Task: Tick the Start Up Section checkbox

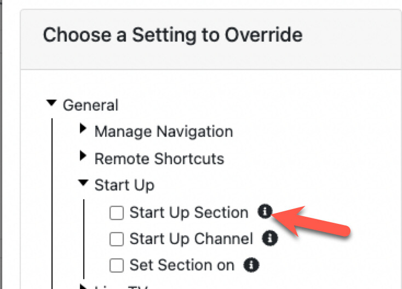Action: (x=117, y=213)
